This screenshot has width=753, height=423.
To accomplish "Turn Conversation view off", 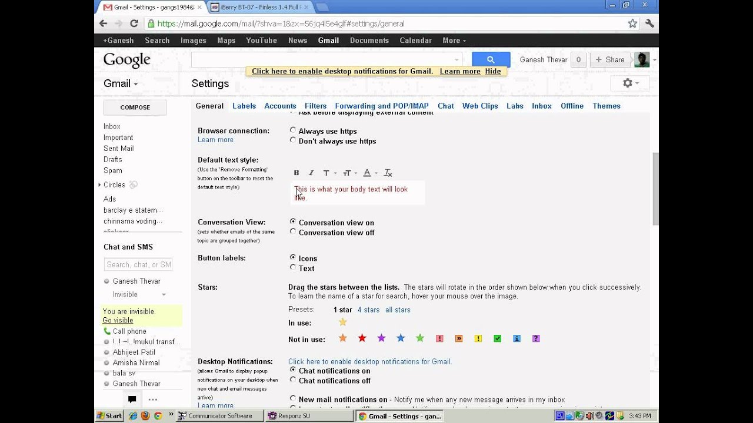I will [293, 232].
